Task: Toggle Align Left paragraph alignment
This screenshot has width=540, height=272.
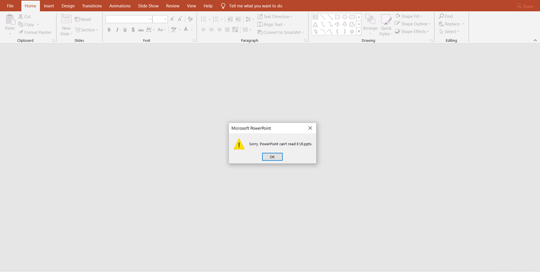Action: 203,30
